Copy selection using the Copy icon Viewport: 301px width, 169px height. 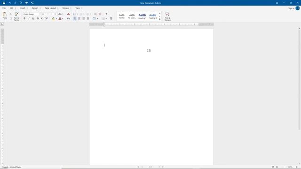[x=10, y=18]
